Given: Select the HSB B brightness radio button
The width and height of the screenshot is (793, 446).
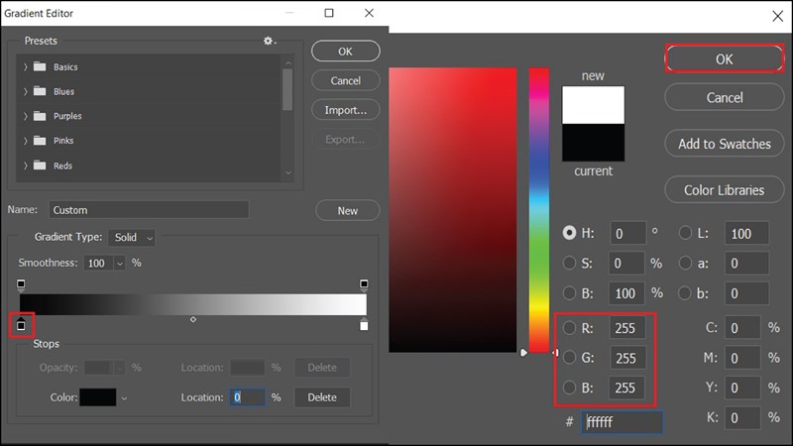Looking at the screenshot, I should [x=569, y=292].
